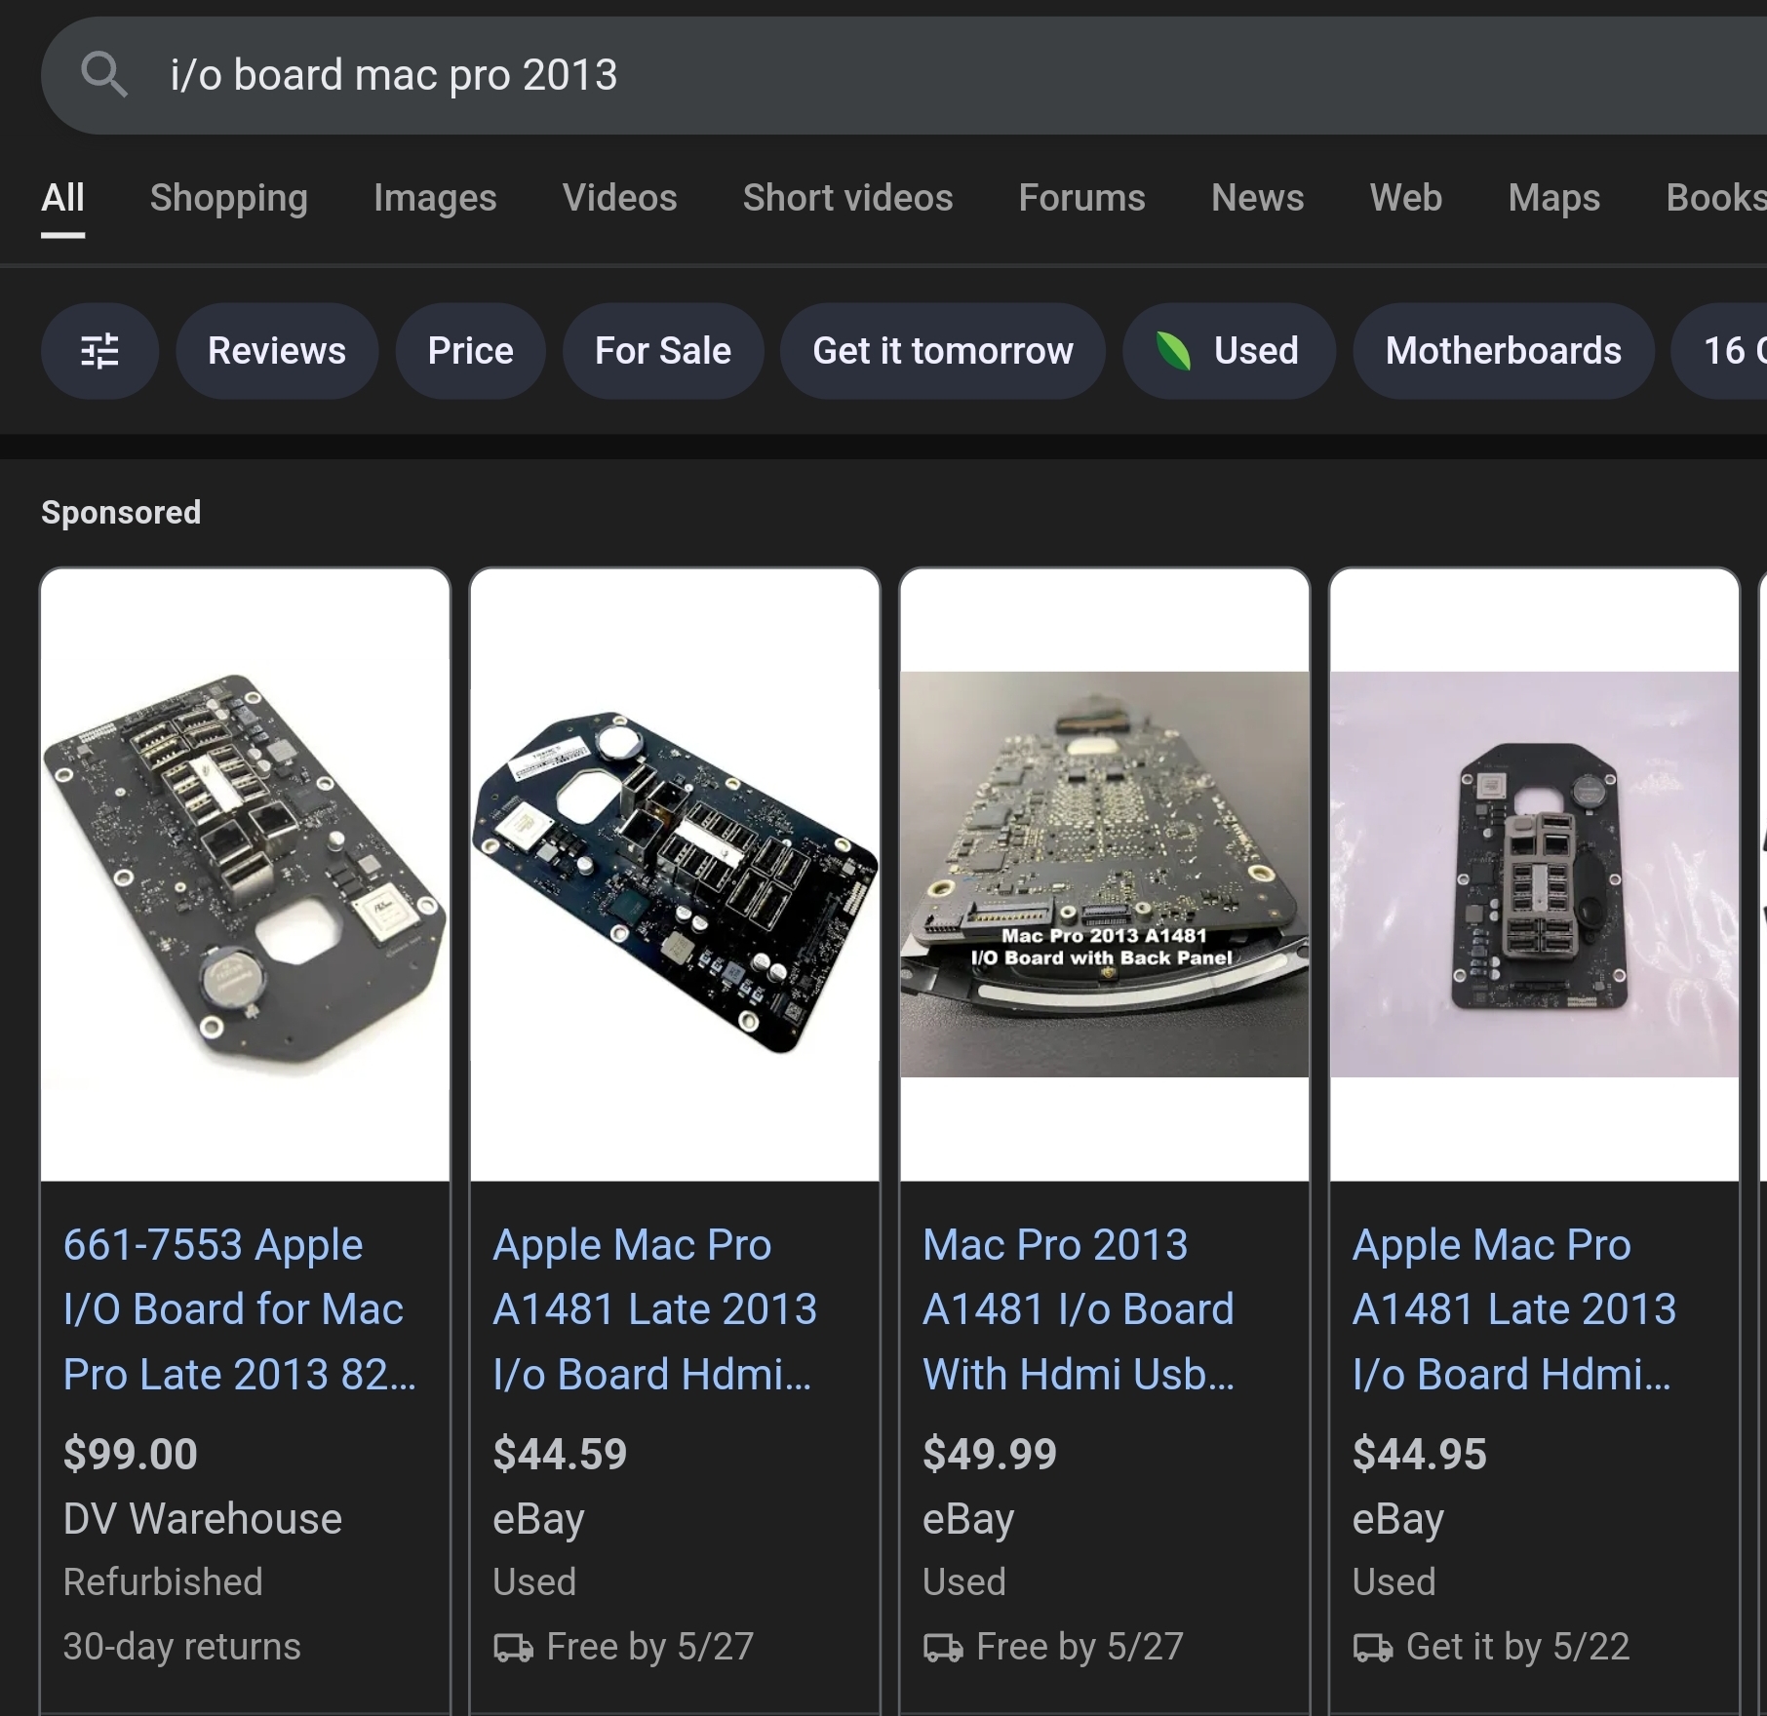Open the $44.95 'Apple Mac Pro A1481' listing link
The image size is (1767, 1716).
point(1514,1309)
